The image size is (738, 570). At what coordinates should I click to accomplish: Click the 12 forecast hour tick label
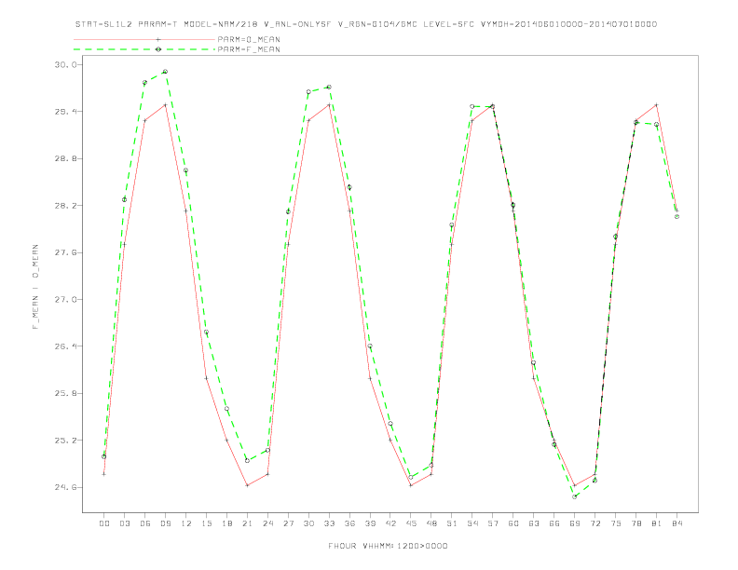pos(186,523)
